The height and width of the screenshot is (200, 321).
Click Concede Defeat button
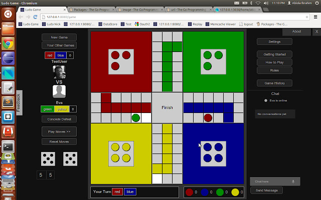pos(59,119)
